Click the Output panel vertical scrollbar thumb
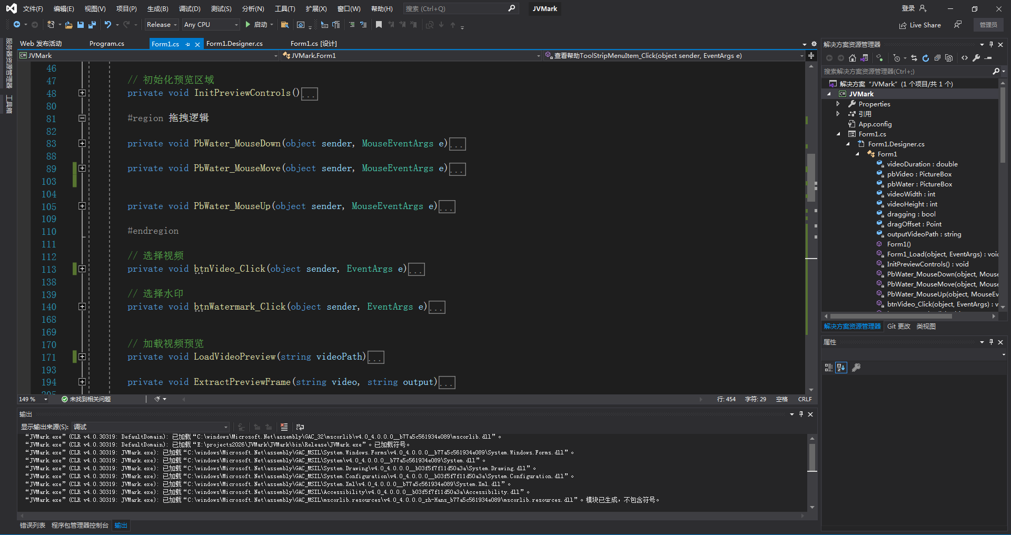Viewport: 1011px width, 535px height. (x=812, y=457)
